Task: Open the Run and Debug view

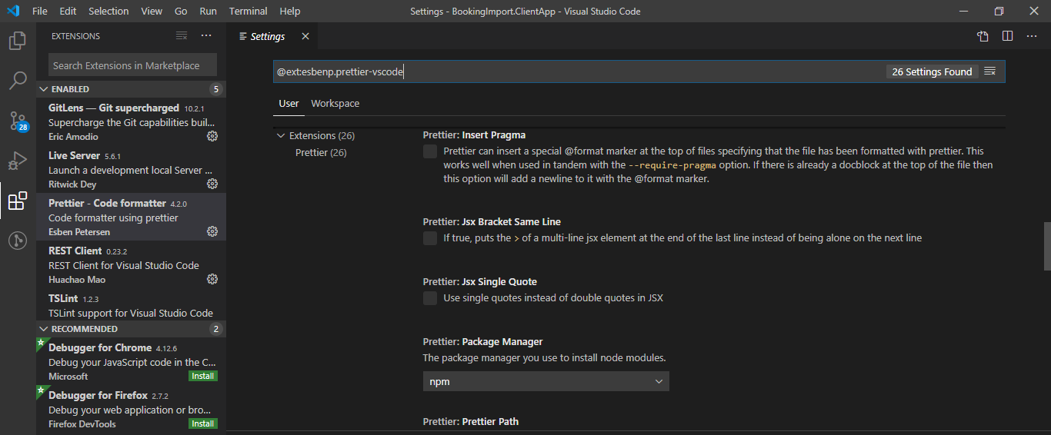Action: point(18,161)
